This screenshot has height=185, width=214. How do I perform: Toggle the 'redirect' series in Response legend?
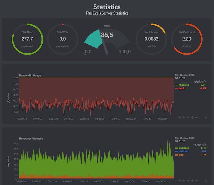183,151
